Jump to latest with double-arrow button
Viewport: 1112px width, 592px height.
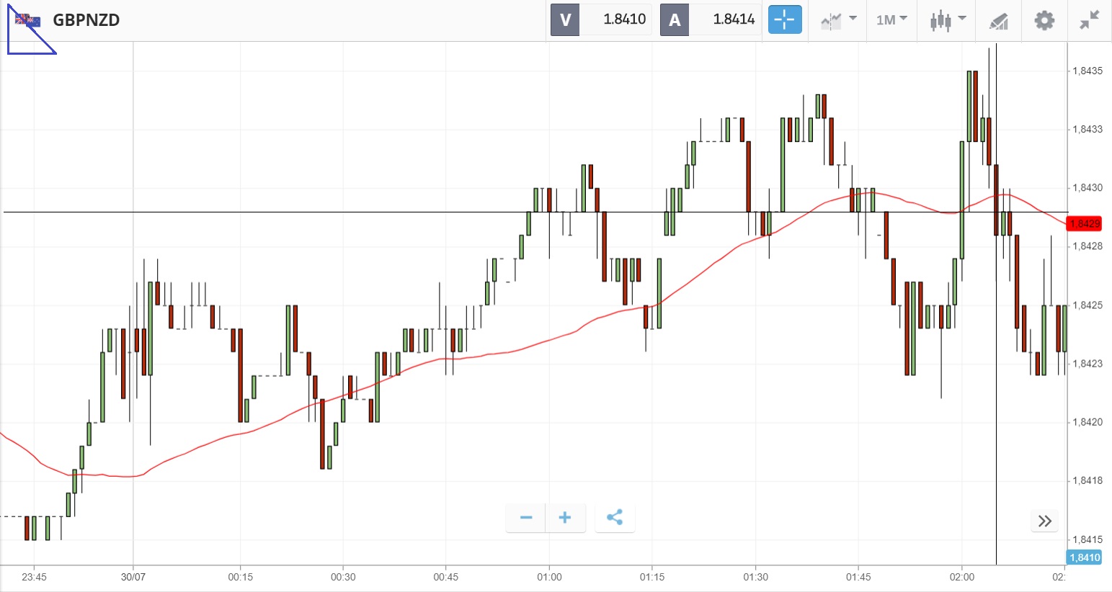click(1045, 521)
